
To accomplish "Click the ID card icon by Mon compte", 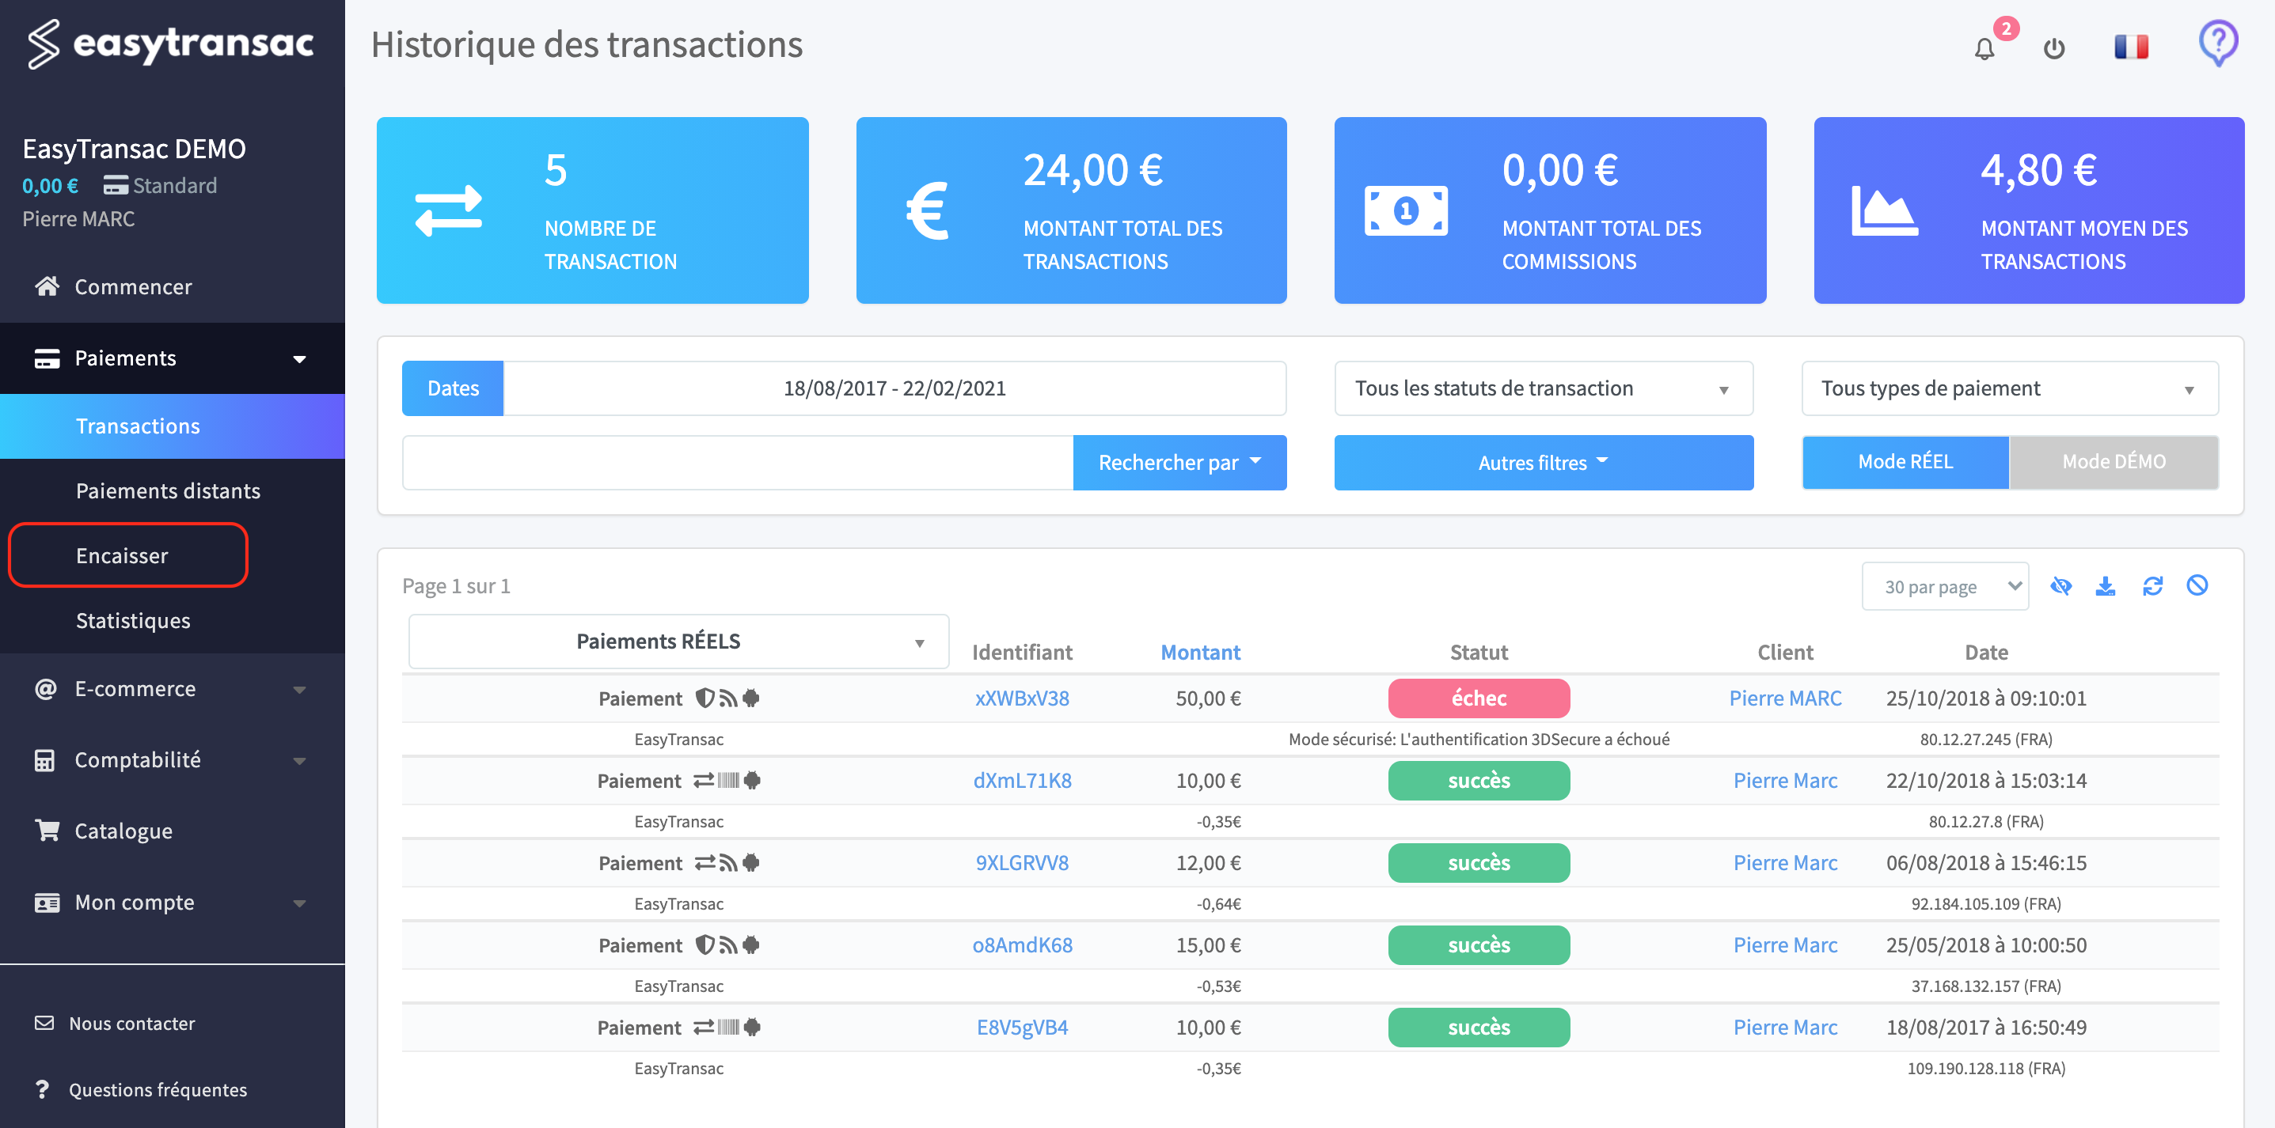I will (x=47, y=902).
